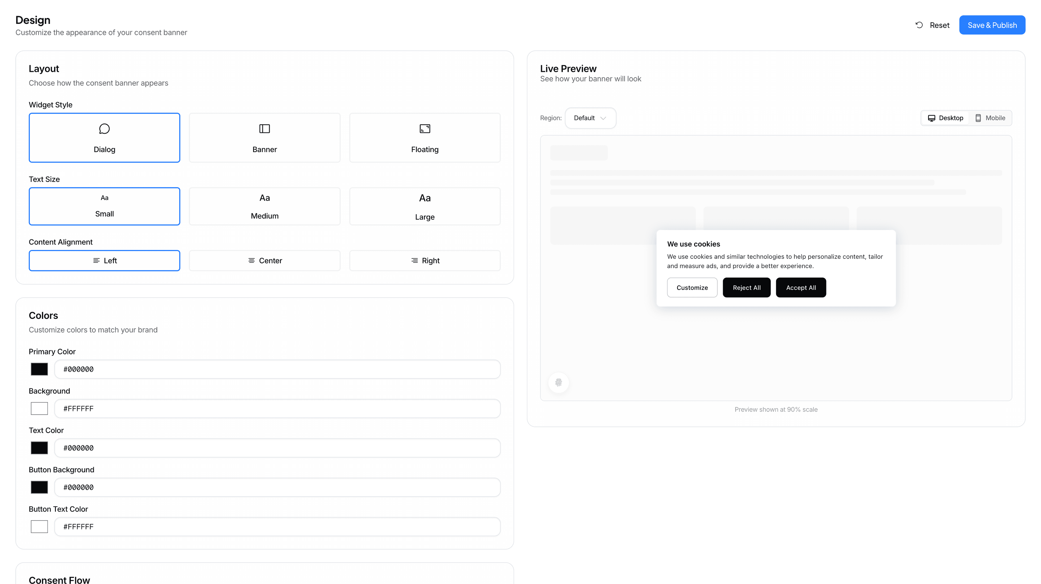This screenshot has height=584, width=1041.
Task: Click the Floating expand-corners icon
Action: [x=425, y=129]
